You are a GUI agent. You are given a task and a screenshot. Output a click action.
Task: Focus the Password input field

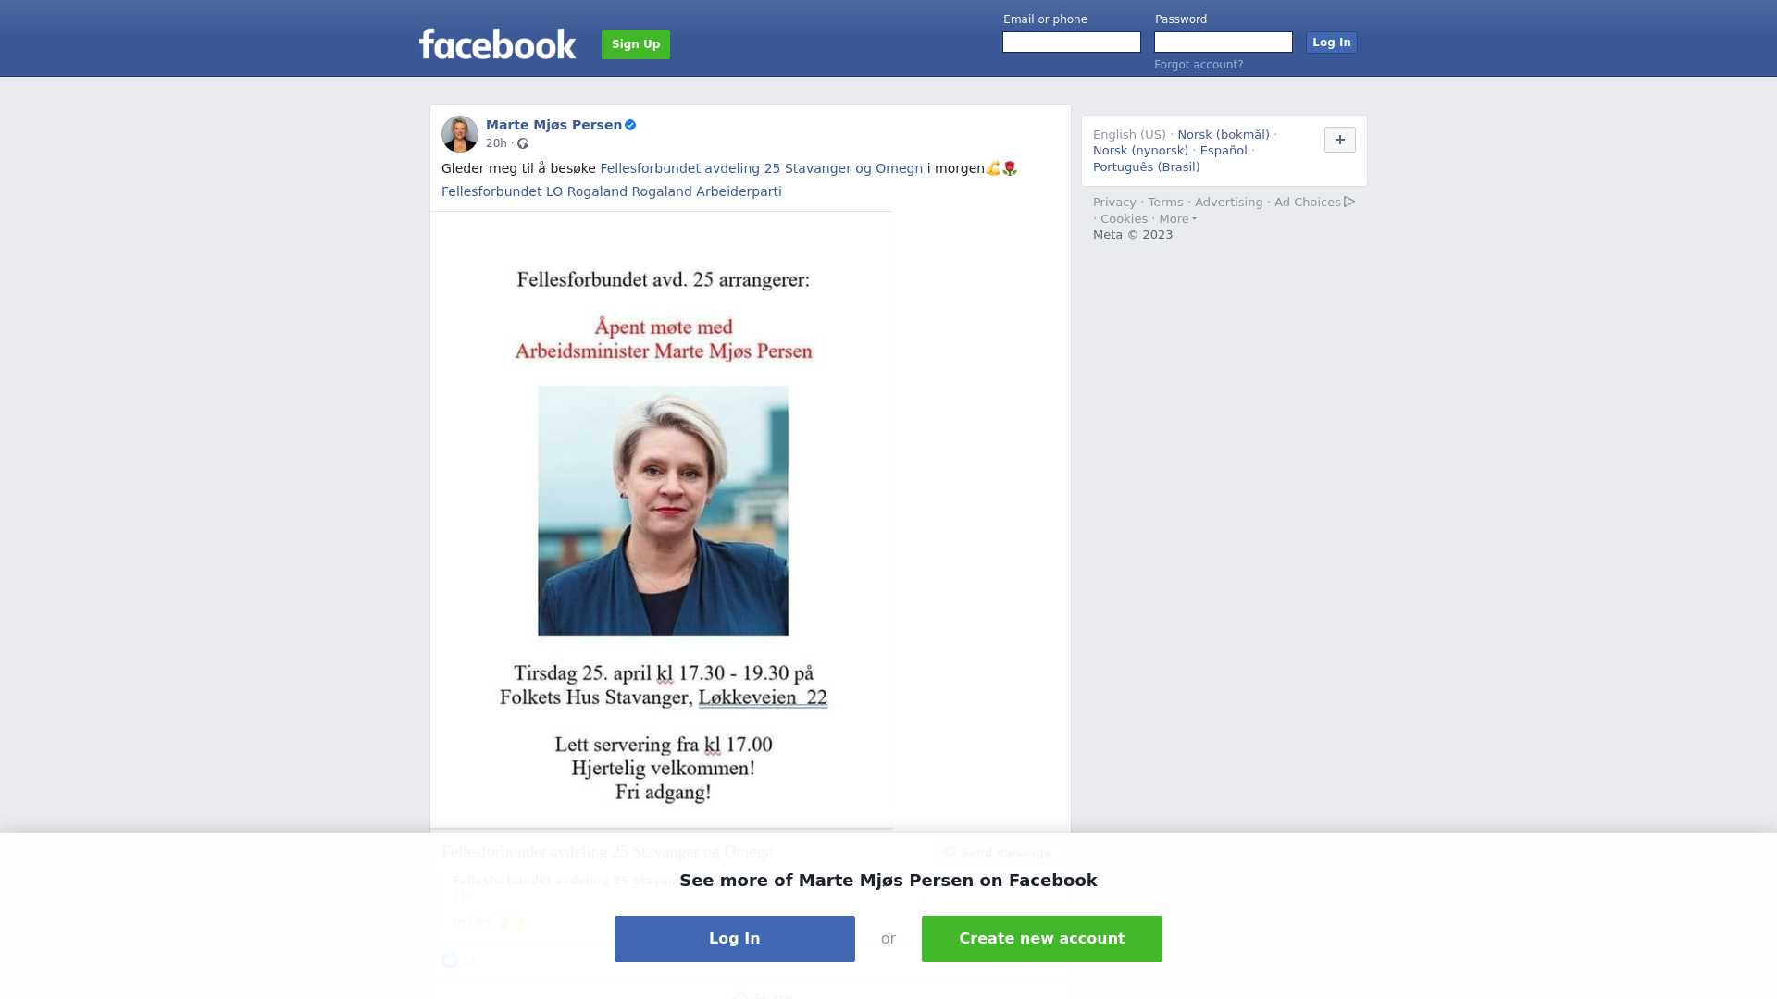[x=1224, y=43]
